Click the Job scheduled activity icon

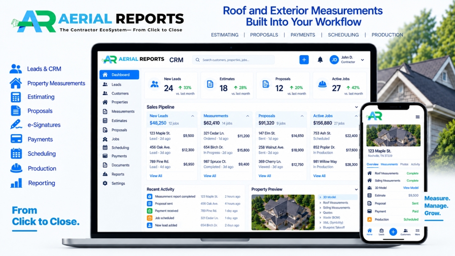[150, 218]
